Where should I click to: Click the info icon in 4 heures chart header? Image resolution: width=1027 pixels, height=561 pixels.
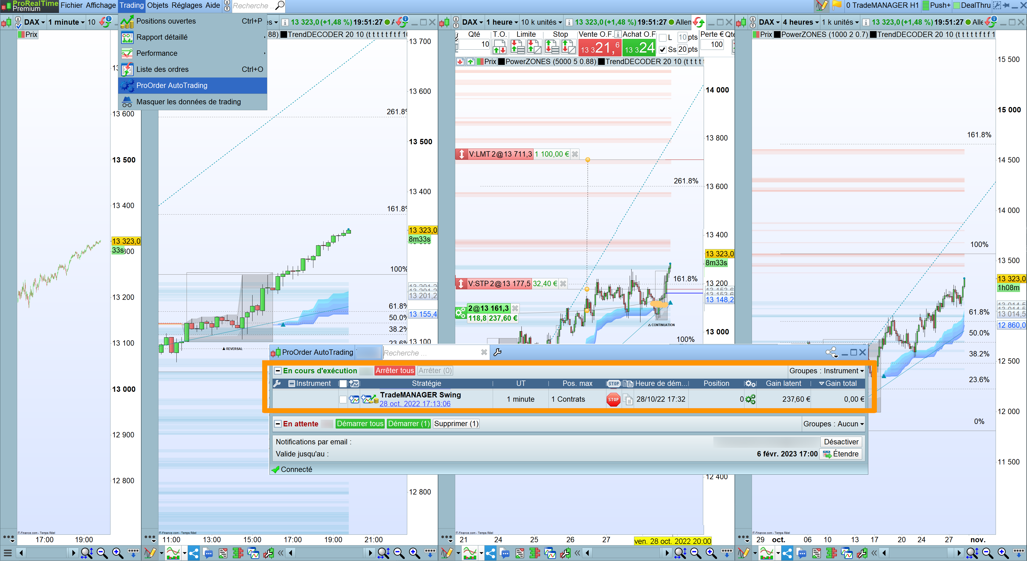(866, 22)
